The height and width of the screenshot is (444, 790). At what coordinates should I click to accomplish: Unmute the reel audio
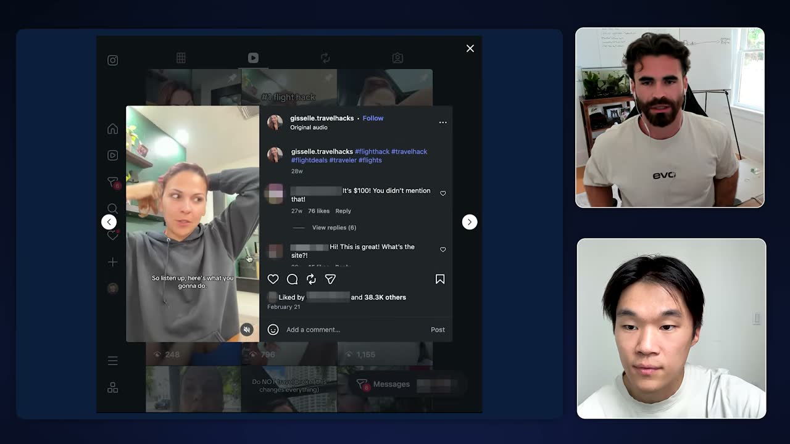point(246,330)
